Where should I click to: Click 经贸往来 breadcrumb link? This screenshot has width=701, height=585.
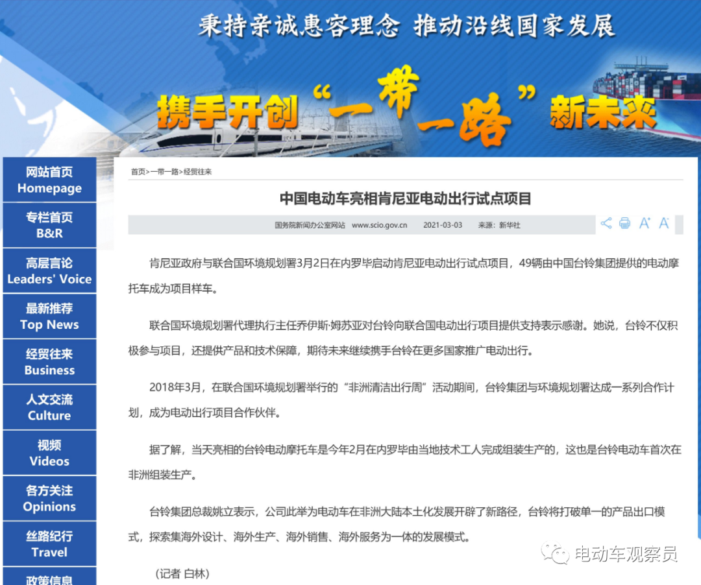point(197,172)
